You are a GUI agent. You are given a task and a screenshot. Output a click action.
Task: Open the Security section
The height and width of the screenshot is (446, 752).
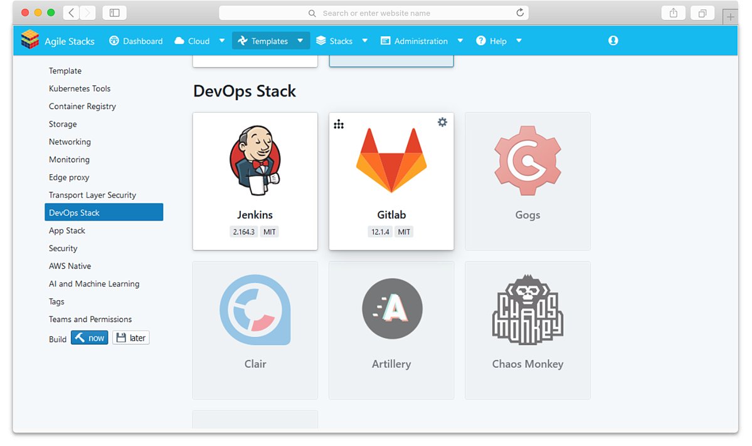tap(63, 248)
